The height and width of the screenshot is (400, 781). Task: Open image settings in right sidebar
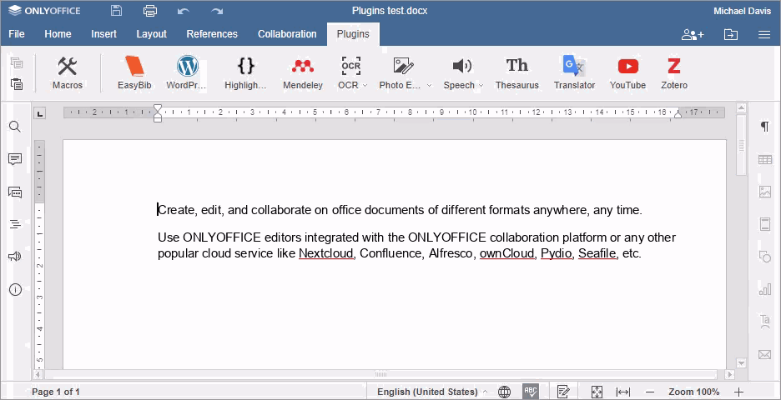[x=764, y=192]
